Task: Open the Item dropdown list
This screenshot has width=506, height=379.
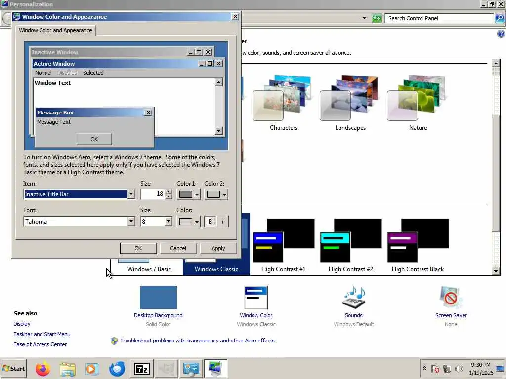Action: (x=131, y=194)
